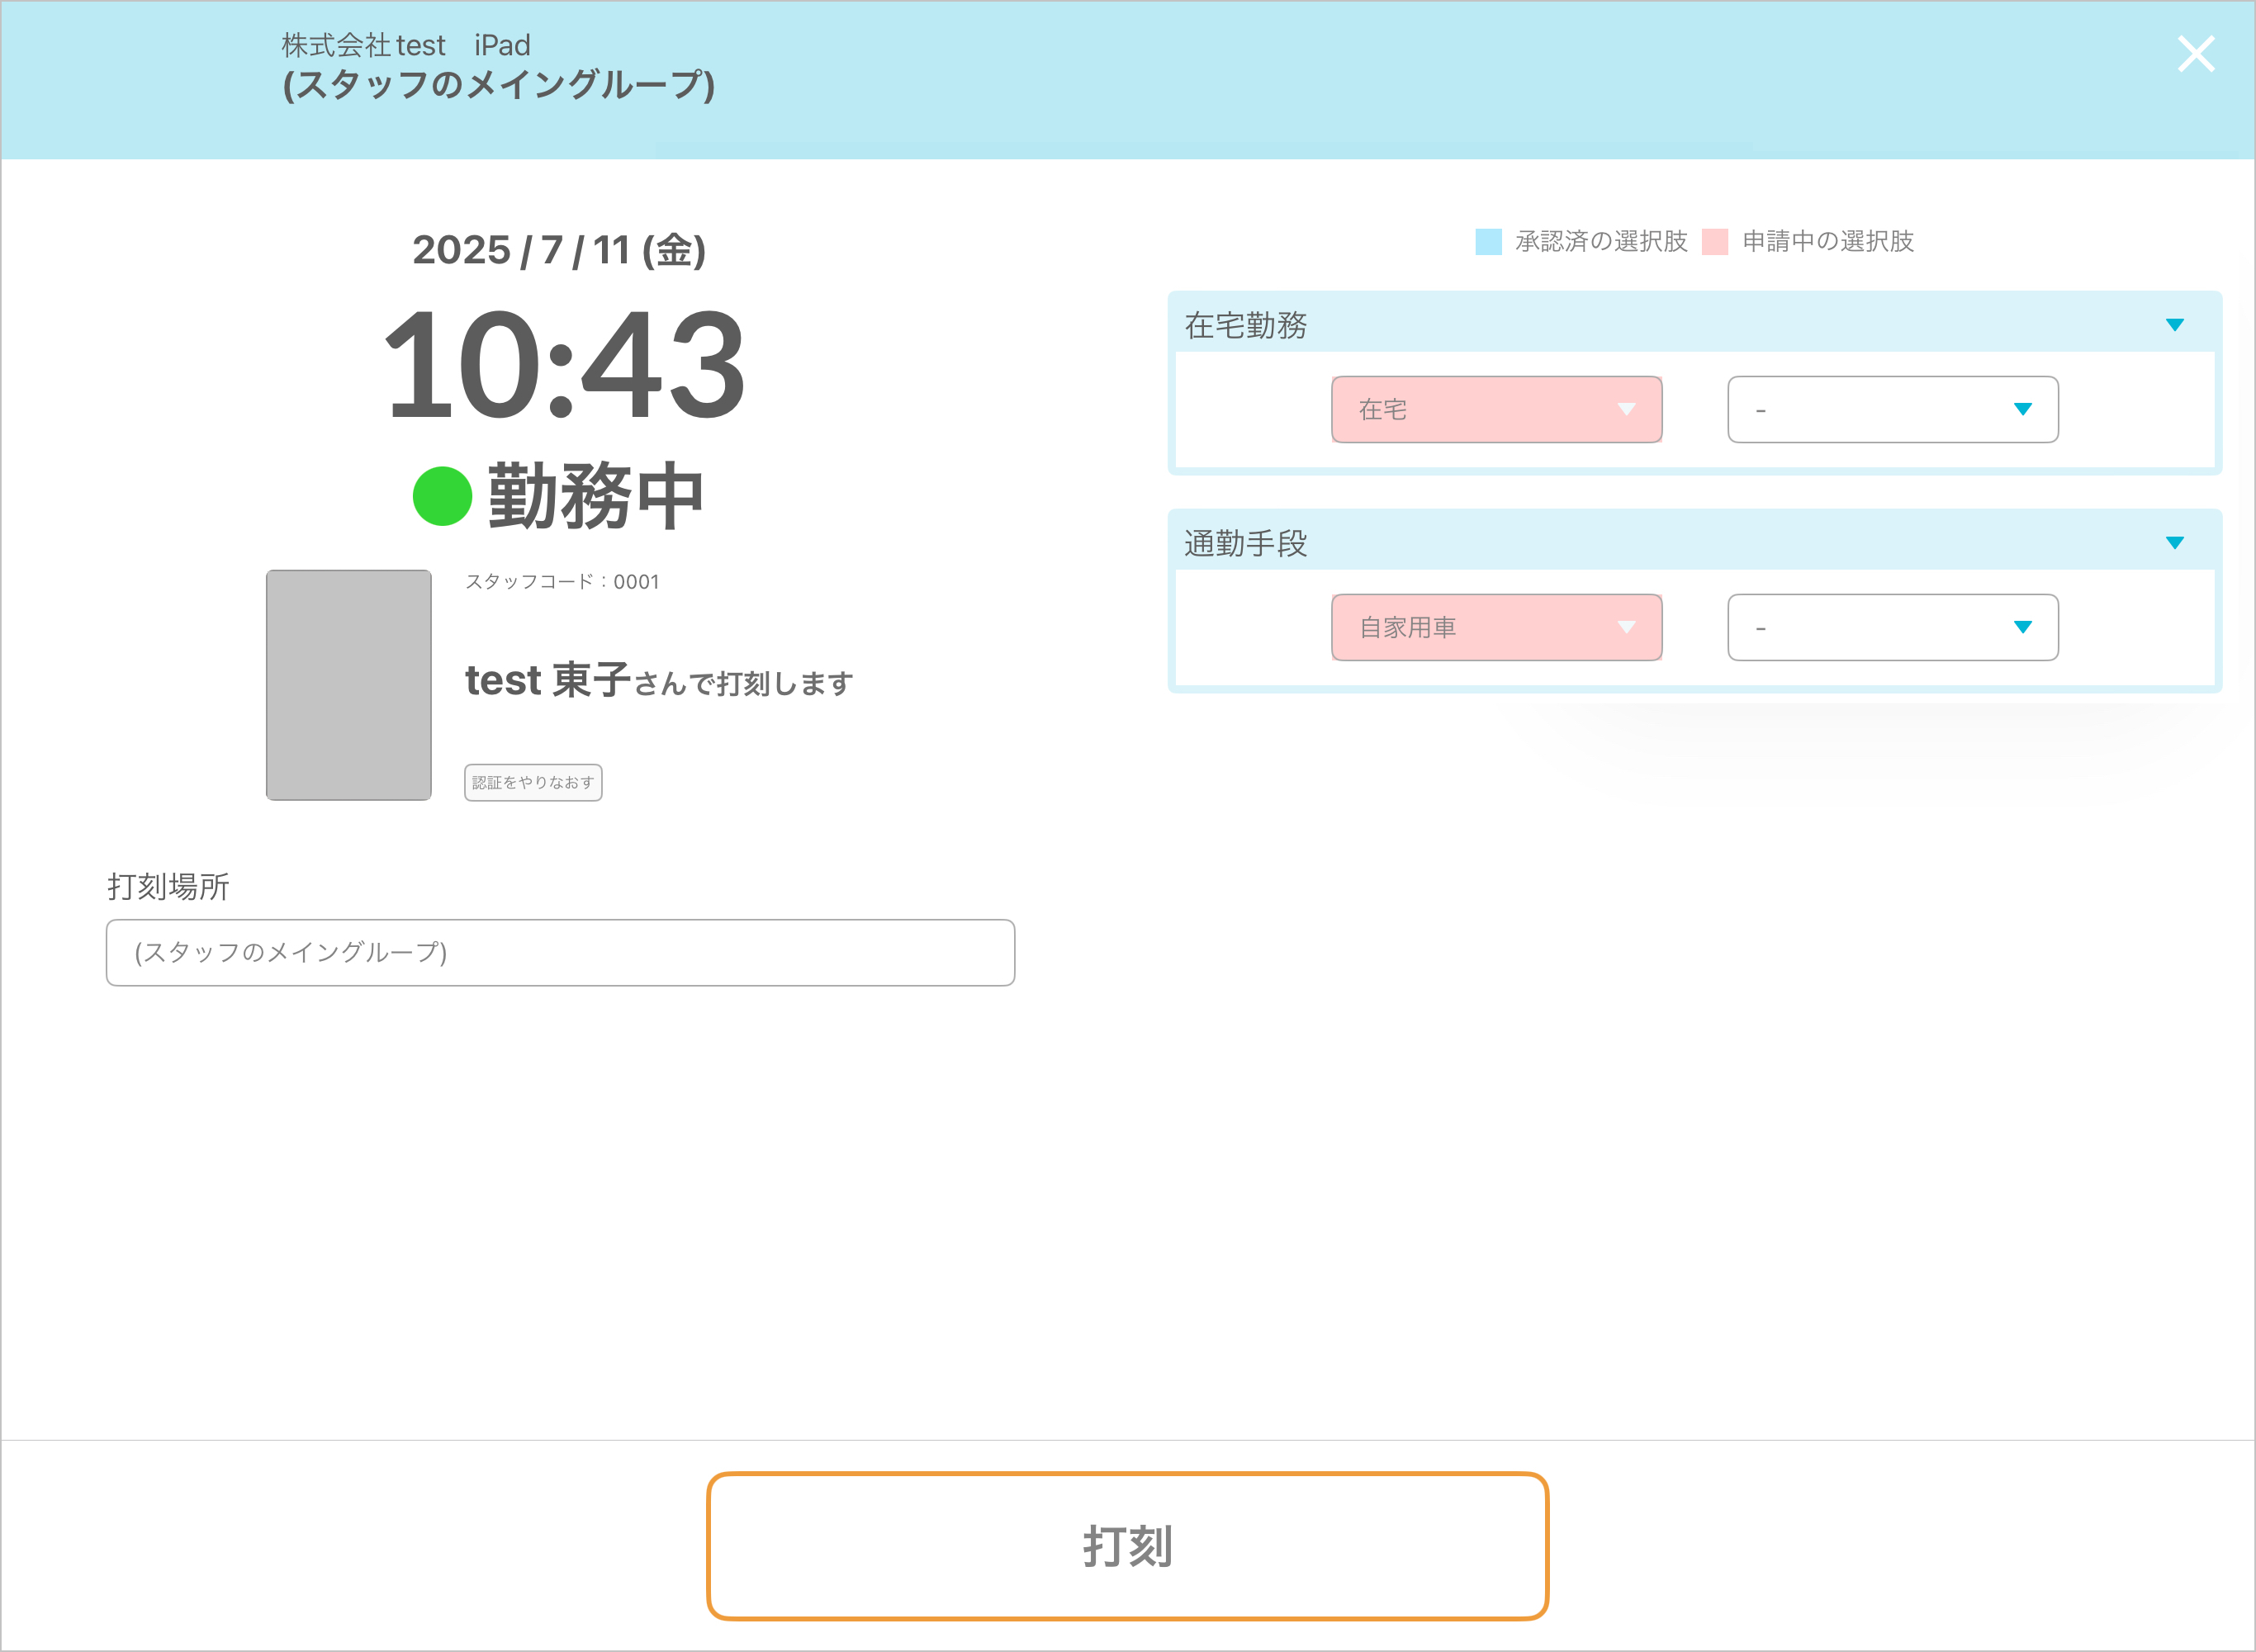Open the empty dropdown beside 在宅
This screenshot has width=2256, height=1652.
1893,409
